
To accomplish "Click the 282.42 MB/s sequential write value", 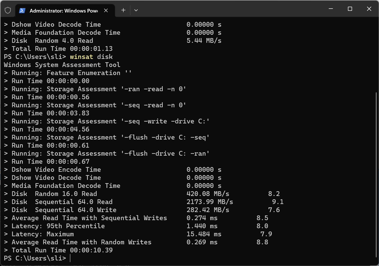I will point(208,210).
